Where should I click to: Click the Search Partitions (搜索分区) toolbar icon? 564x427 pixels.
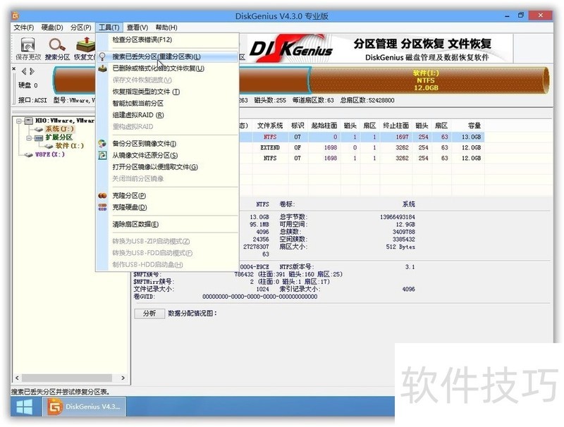tap(57, 45)
